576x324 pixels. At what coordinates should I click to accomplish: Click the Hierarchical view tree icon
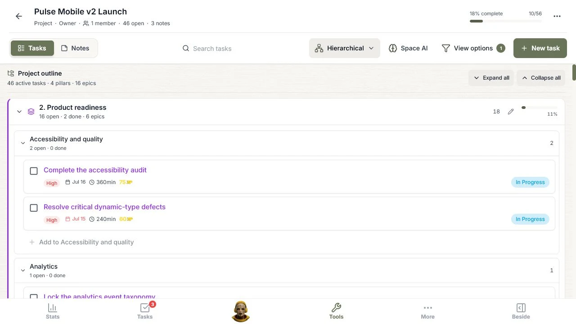coord(319,48)
